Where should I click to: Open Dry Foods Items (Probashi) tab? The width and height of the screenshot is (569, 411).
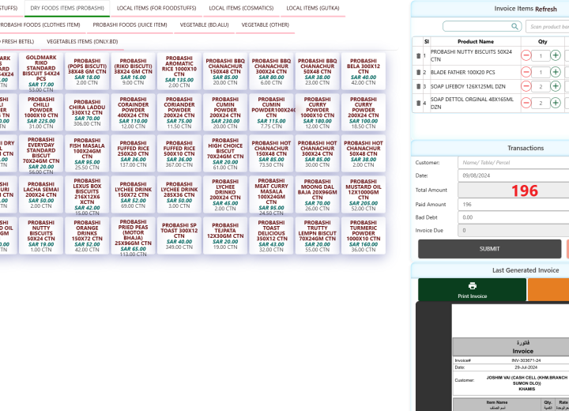click(67, 8)
